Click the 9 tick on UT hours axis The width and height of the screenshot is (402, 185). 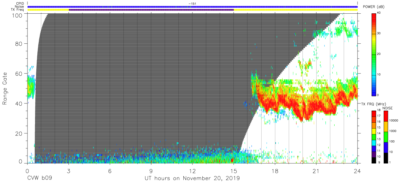tap(151, 171)
